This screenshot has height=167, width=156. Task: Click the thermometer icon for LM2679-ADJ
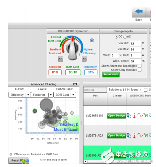coord(134,135)
